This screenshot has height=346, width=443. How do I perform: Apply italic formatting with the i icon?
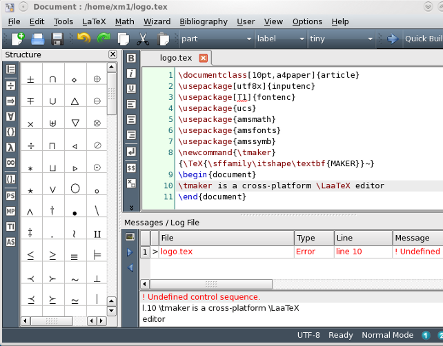tap(131, 73)
